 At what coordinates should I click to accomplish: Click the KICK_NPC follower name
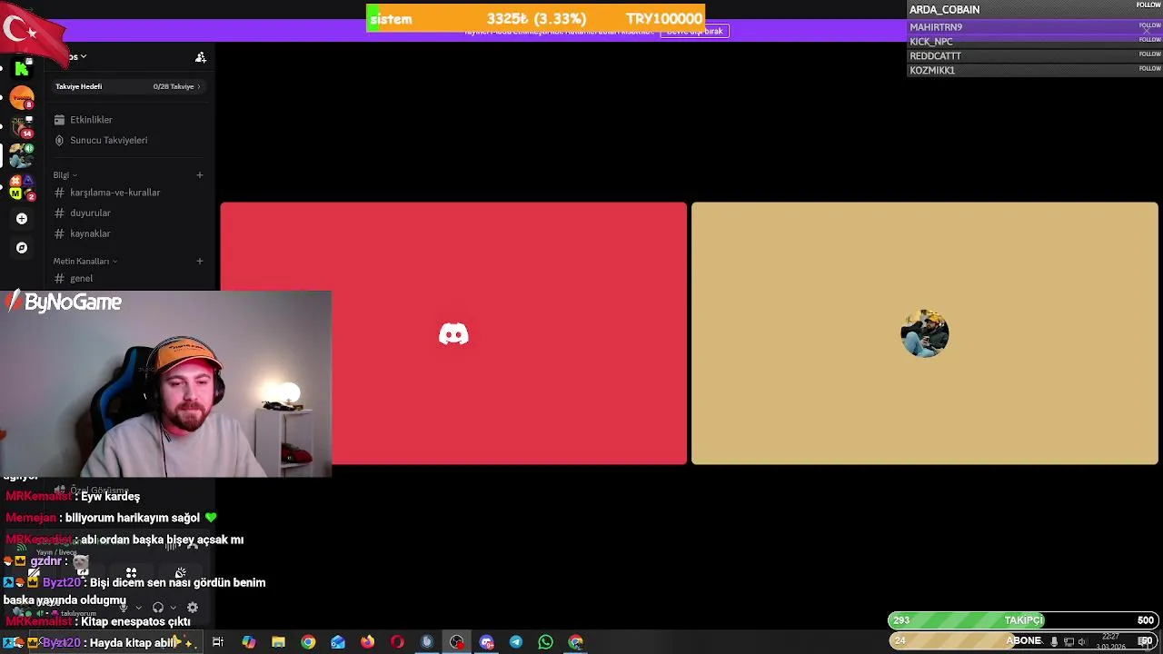(931, 42)
